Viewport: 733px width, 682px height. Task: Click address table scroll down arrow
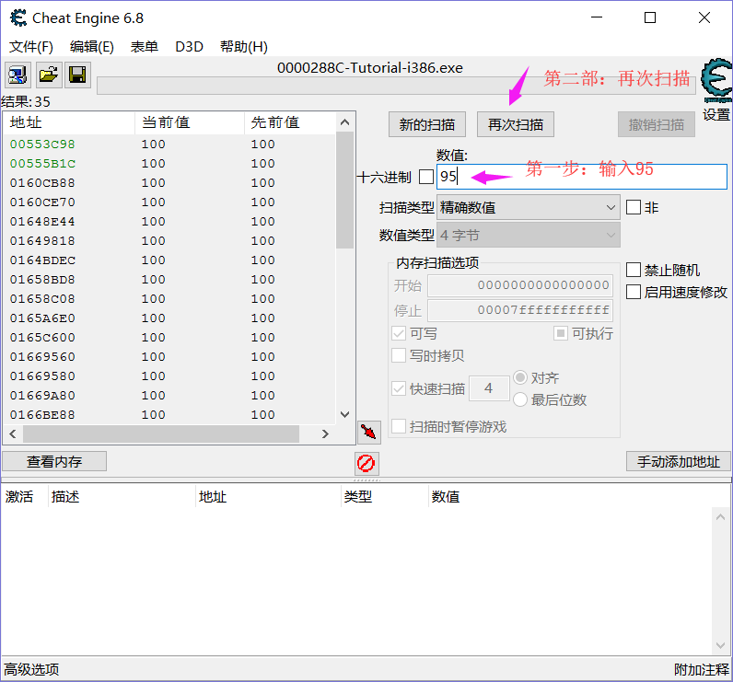click(720, 645)
